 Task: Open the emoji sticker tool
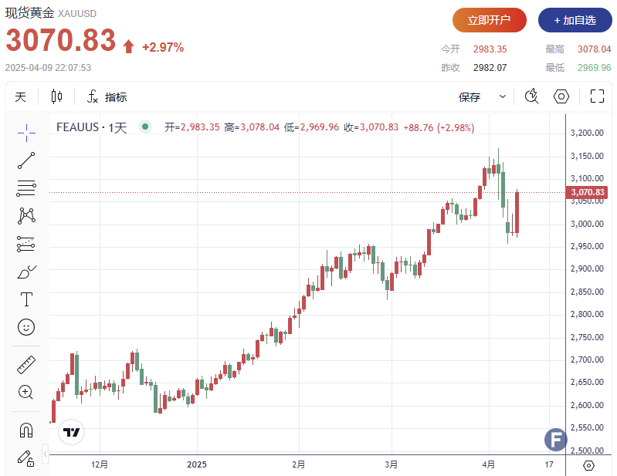tap(26, 327)
